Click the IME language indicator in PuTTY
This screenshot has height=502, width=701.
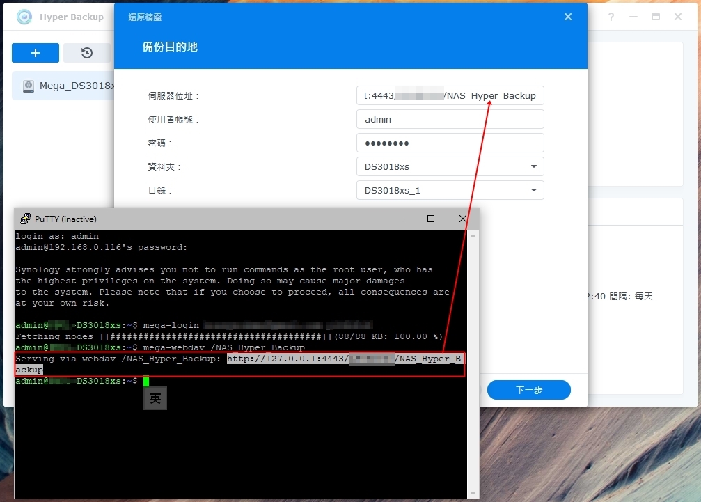click(x=155, y=398)
